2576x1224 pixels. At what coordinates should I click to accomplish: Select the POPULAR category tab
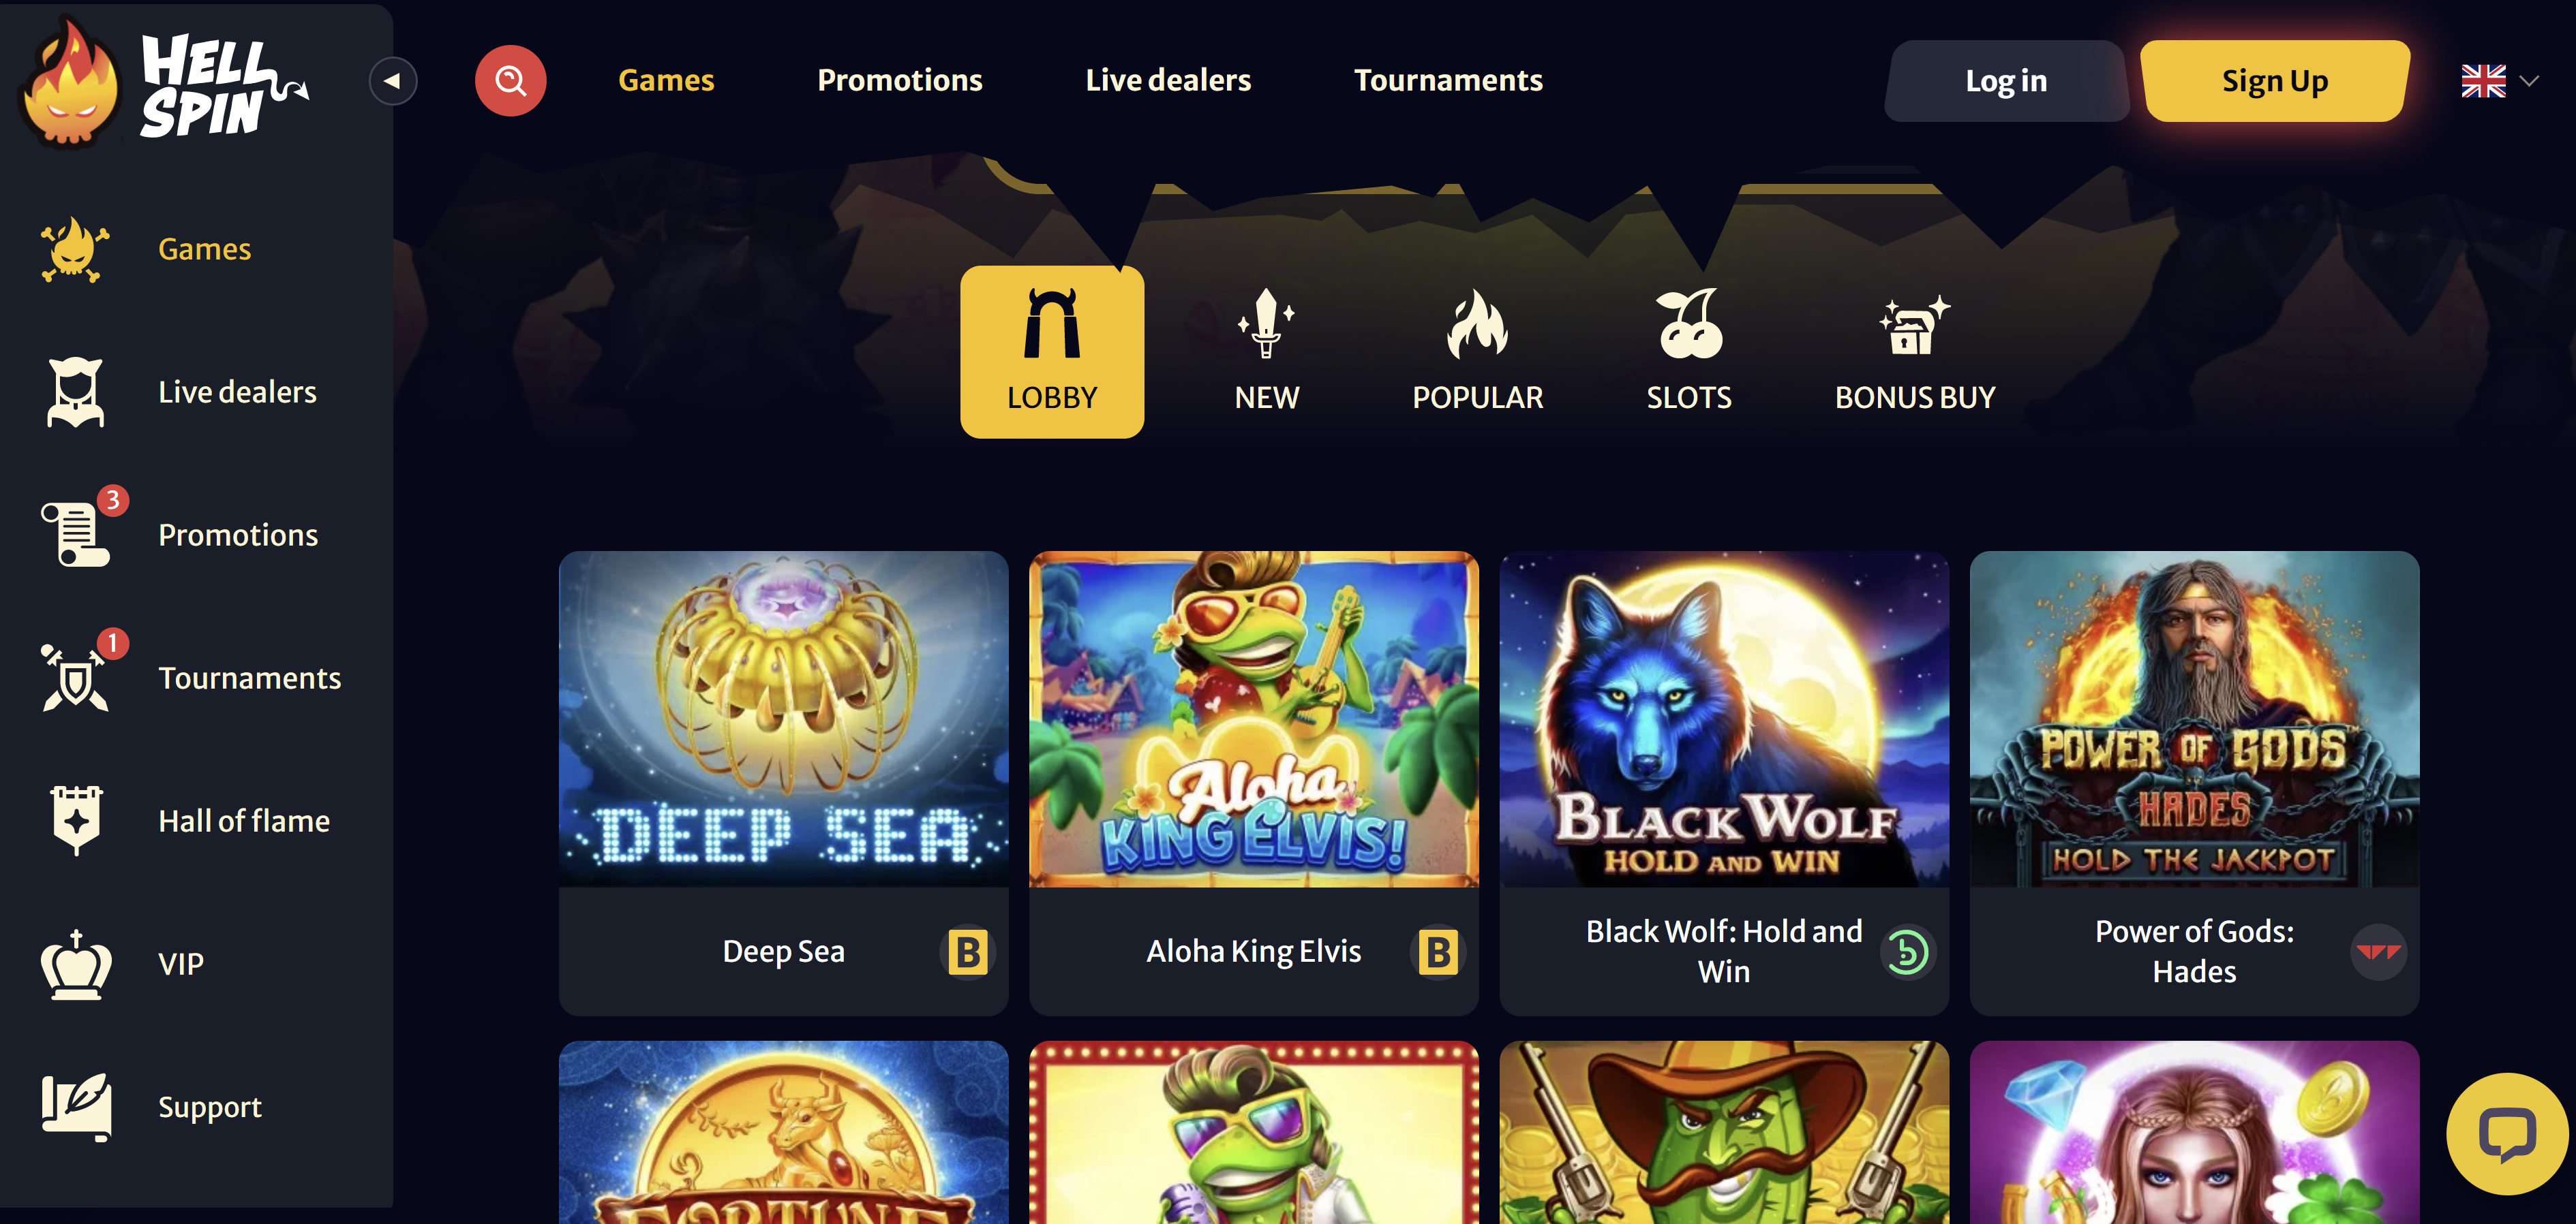[x=1477, y=351]
